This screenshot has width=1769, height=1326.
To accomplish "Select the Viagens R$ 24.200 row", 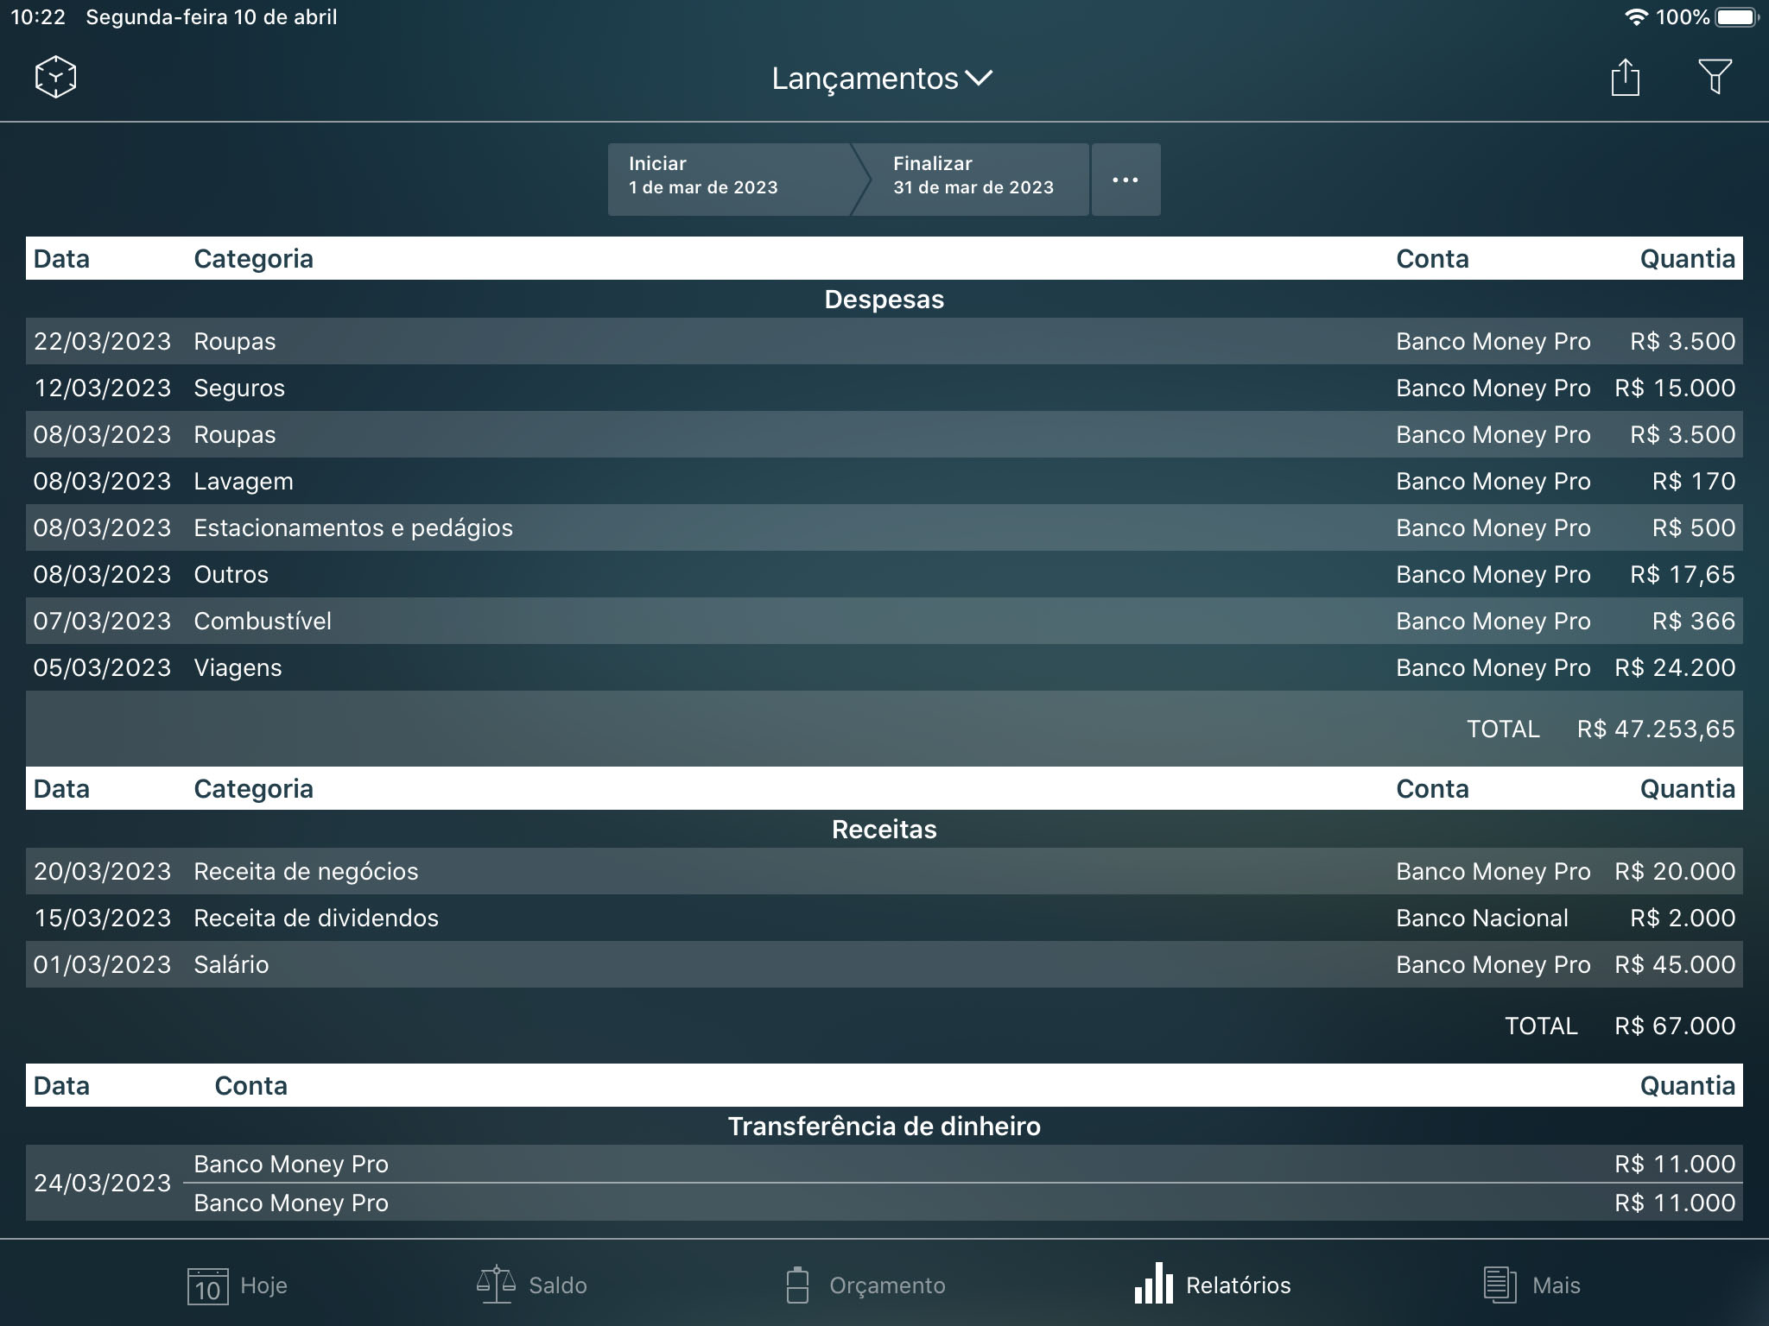I will (x=884, y=667).
